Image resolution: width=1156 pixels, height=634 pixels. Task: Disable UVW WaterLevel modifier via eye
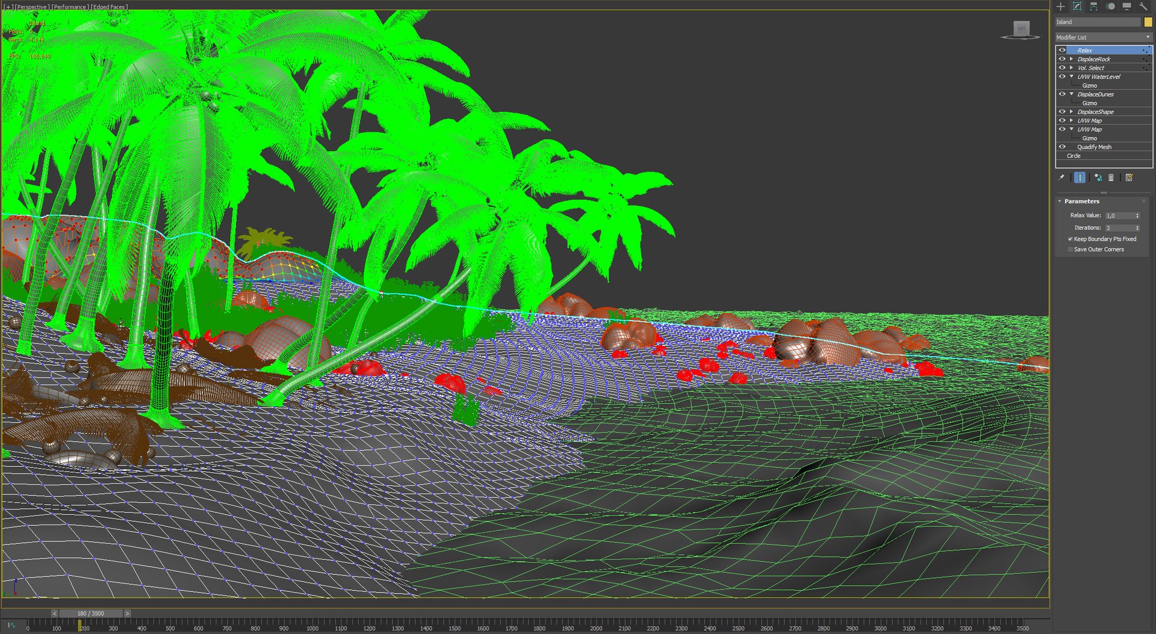click(1063, 76)
